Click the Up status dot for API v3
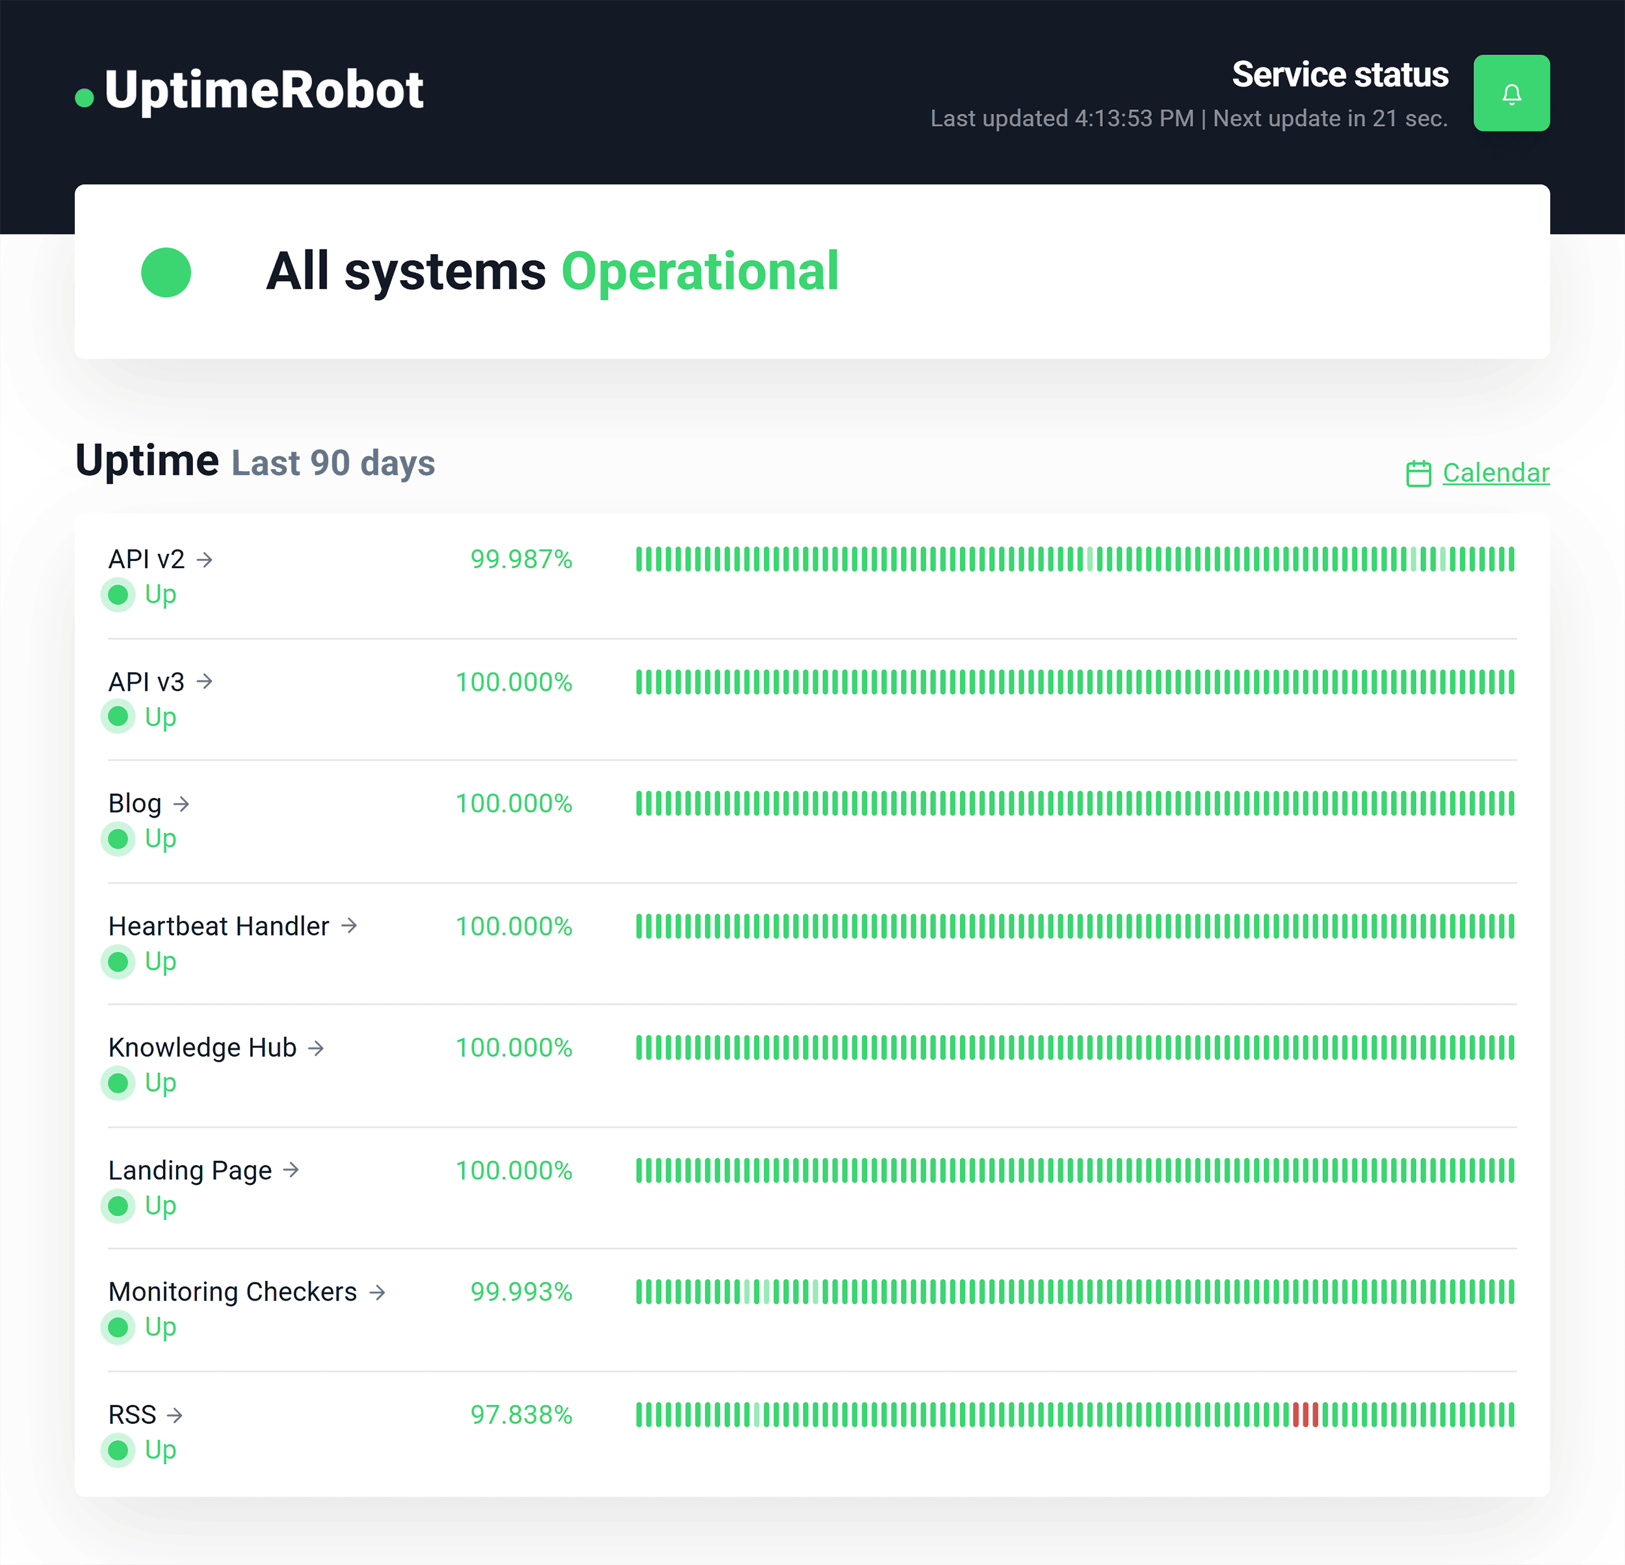Viewport: 1625px width, 1565px height. click(x=118, y=716)
